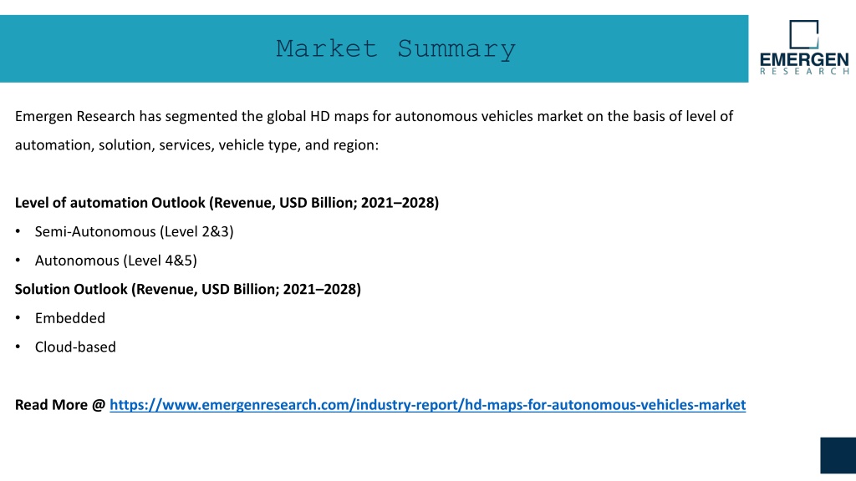Screen dimensions: 856x481
Task: Select the Level of automation Outlook heading
Action: point(227,203)
